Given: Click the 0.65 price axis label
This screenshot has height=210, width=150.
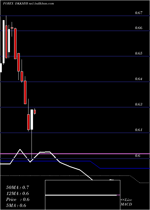Looking at the screenshot, I should pos(139,53).
